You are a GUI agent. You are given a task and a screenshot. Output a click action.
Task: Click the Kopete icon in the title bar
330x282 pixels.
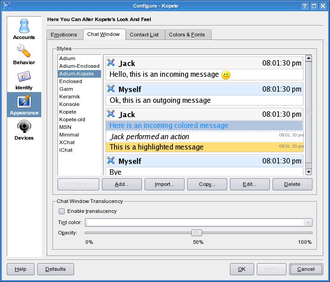[x=7, y=6]
